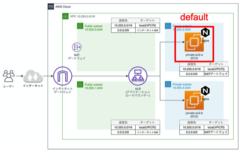This screenshot has height=153, width=241.
Task: Select local(VPC内) cell in table under private-ec2-b
Action: point(216,127)
